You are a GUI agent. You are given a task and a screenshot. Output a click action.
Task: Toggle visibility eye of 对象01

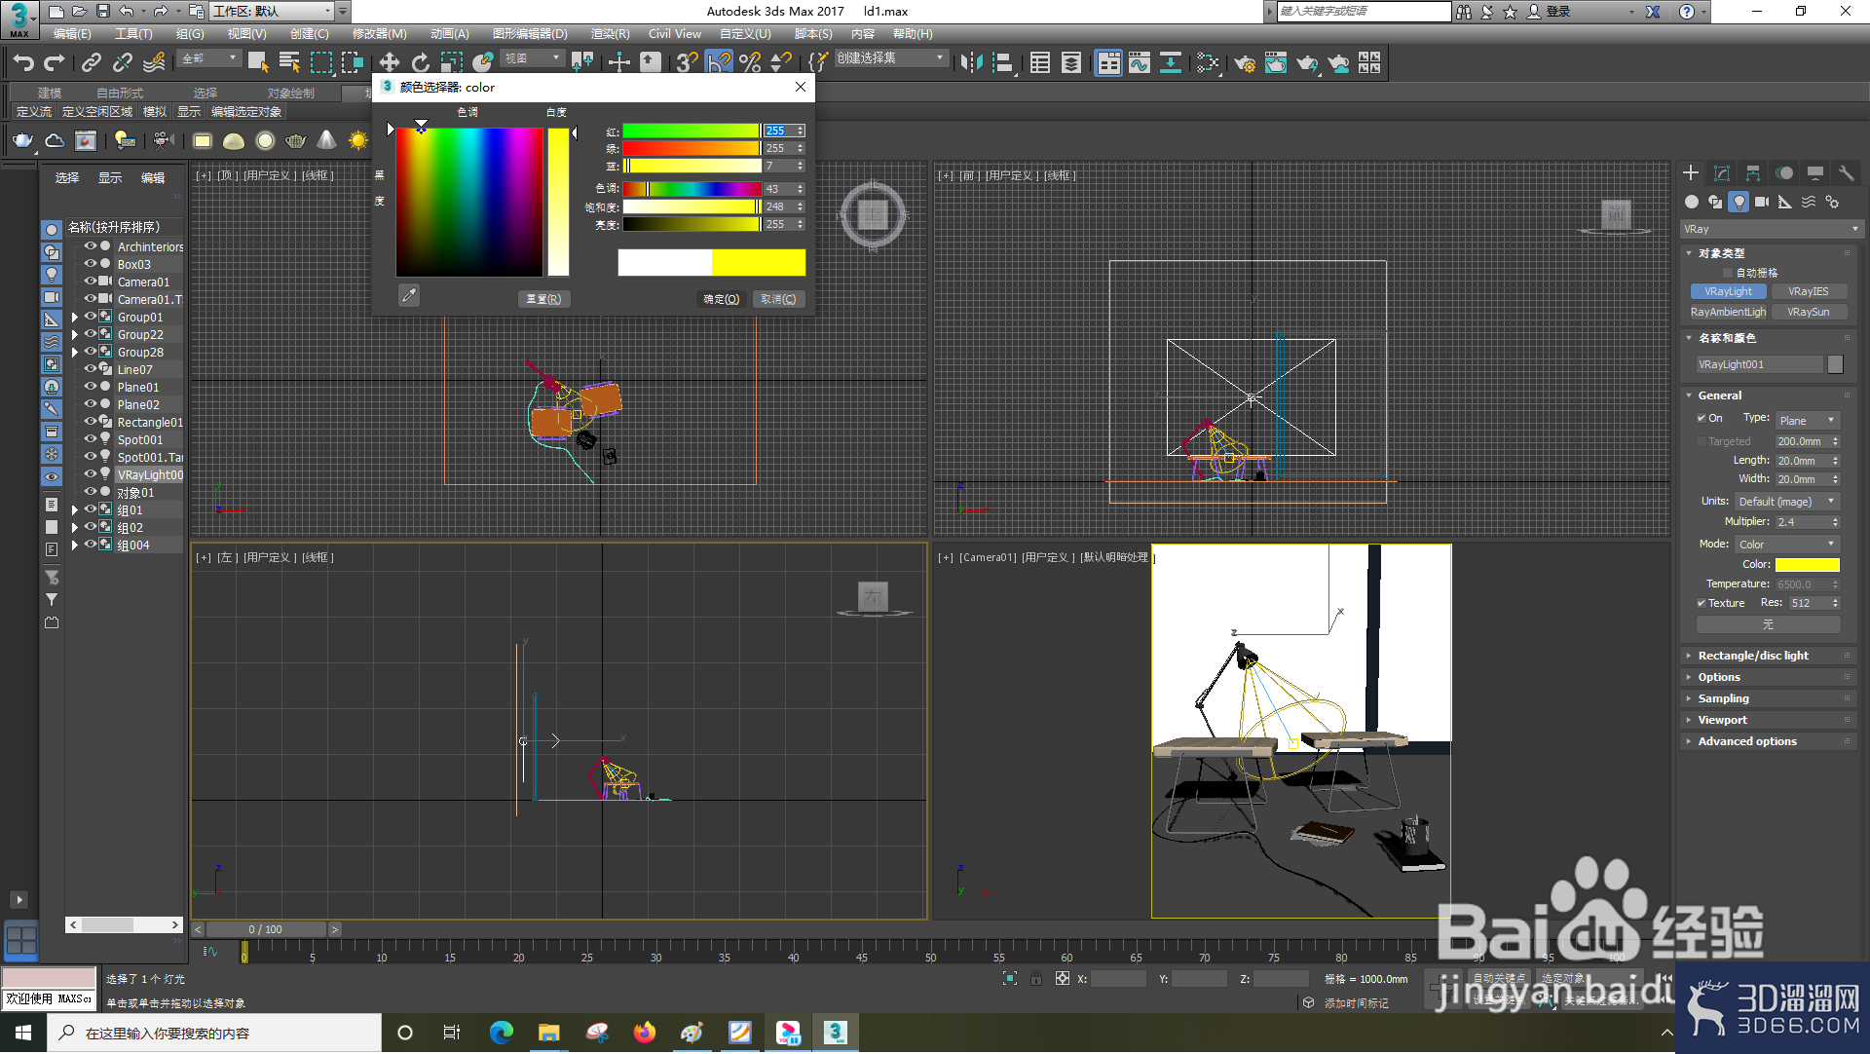(91, 492)
